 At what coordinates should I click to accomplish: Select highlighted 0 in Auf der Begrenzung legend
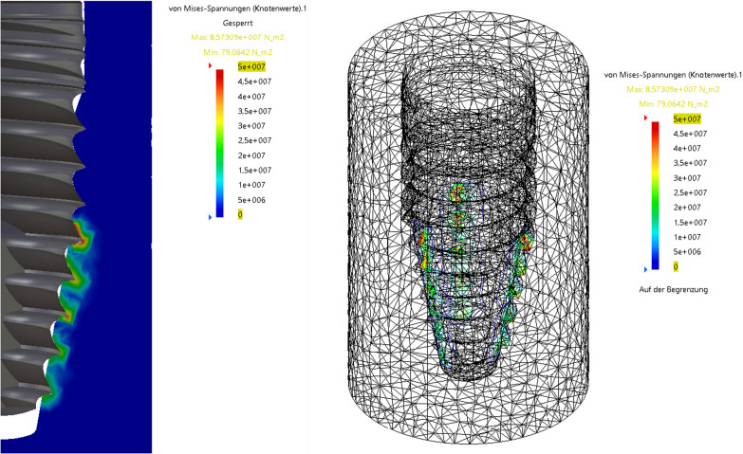(677, 267)
